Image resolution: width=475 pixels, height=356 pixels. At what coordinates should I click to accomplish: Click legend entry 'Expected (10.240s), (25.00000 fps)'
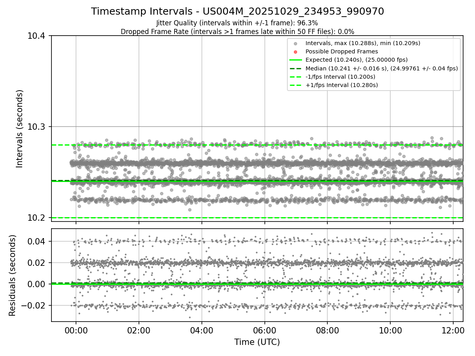click(357, 60)
